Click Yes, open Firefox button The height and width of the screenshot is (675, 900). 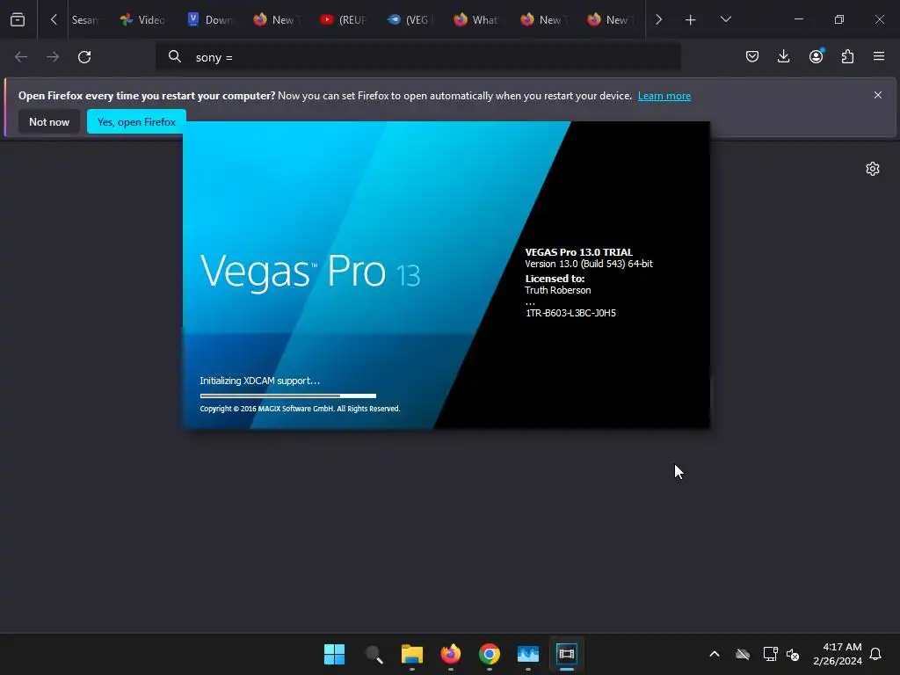pos(136,121)
